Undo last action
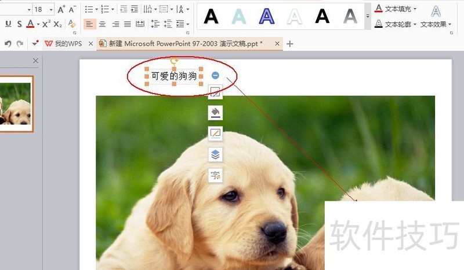The height and width of the screenshot is (270, 464). pyautogui.click(x=8, y=44)
